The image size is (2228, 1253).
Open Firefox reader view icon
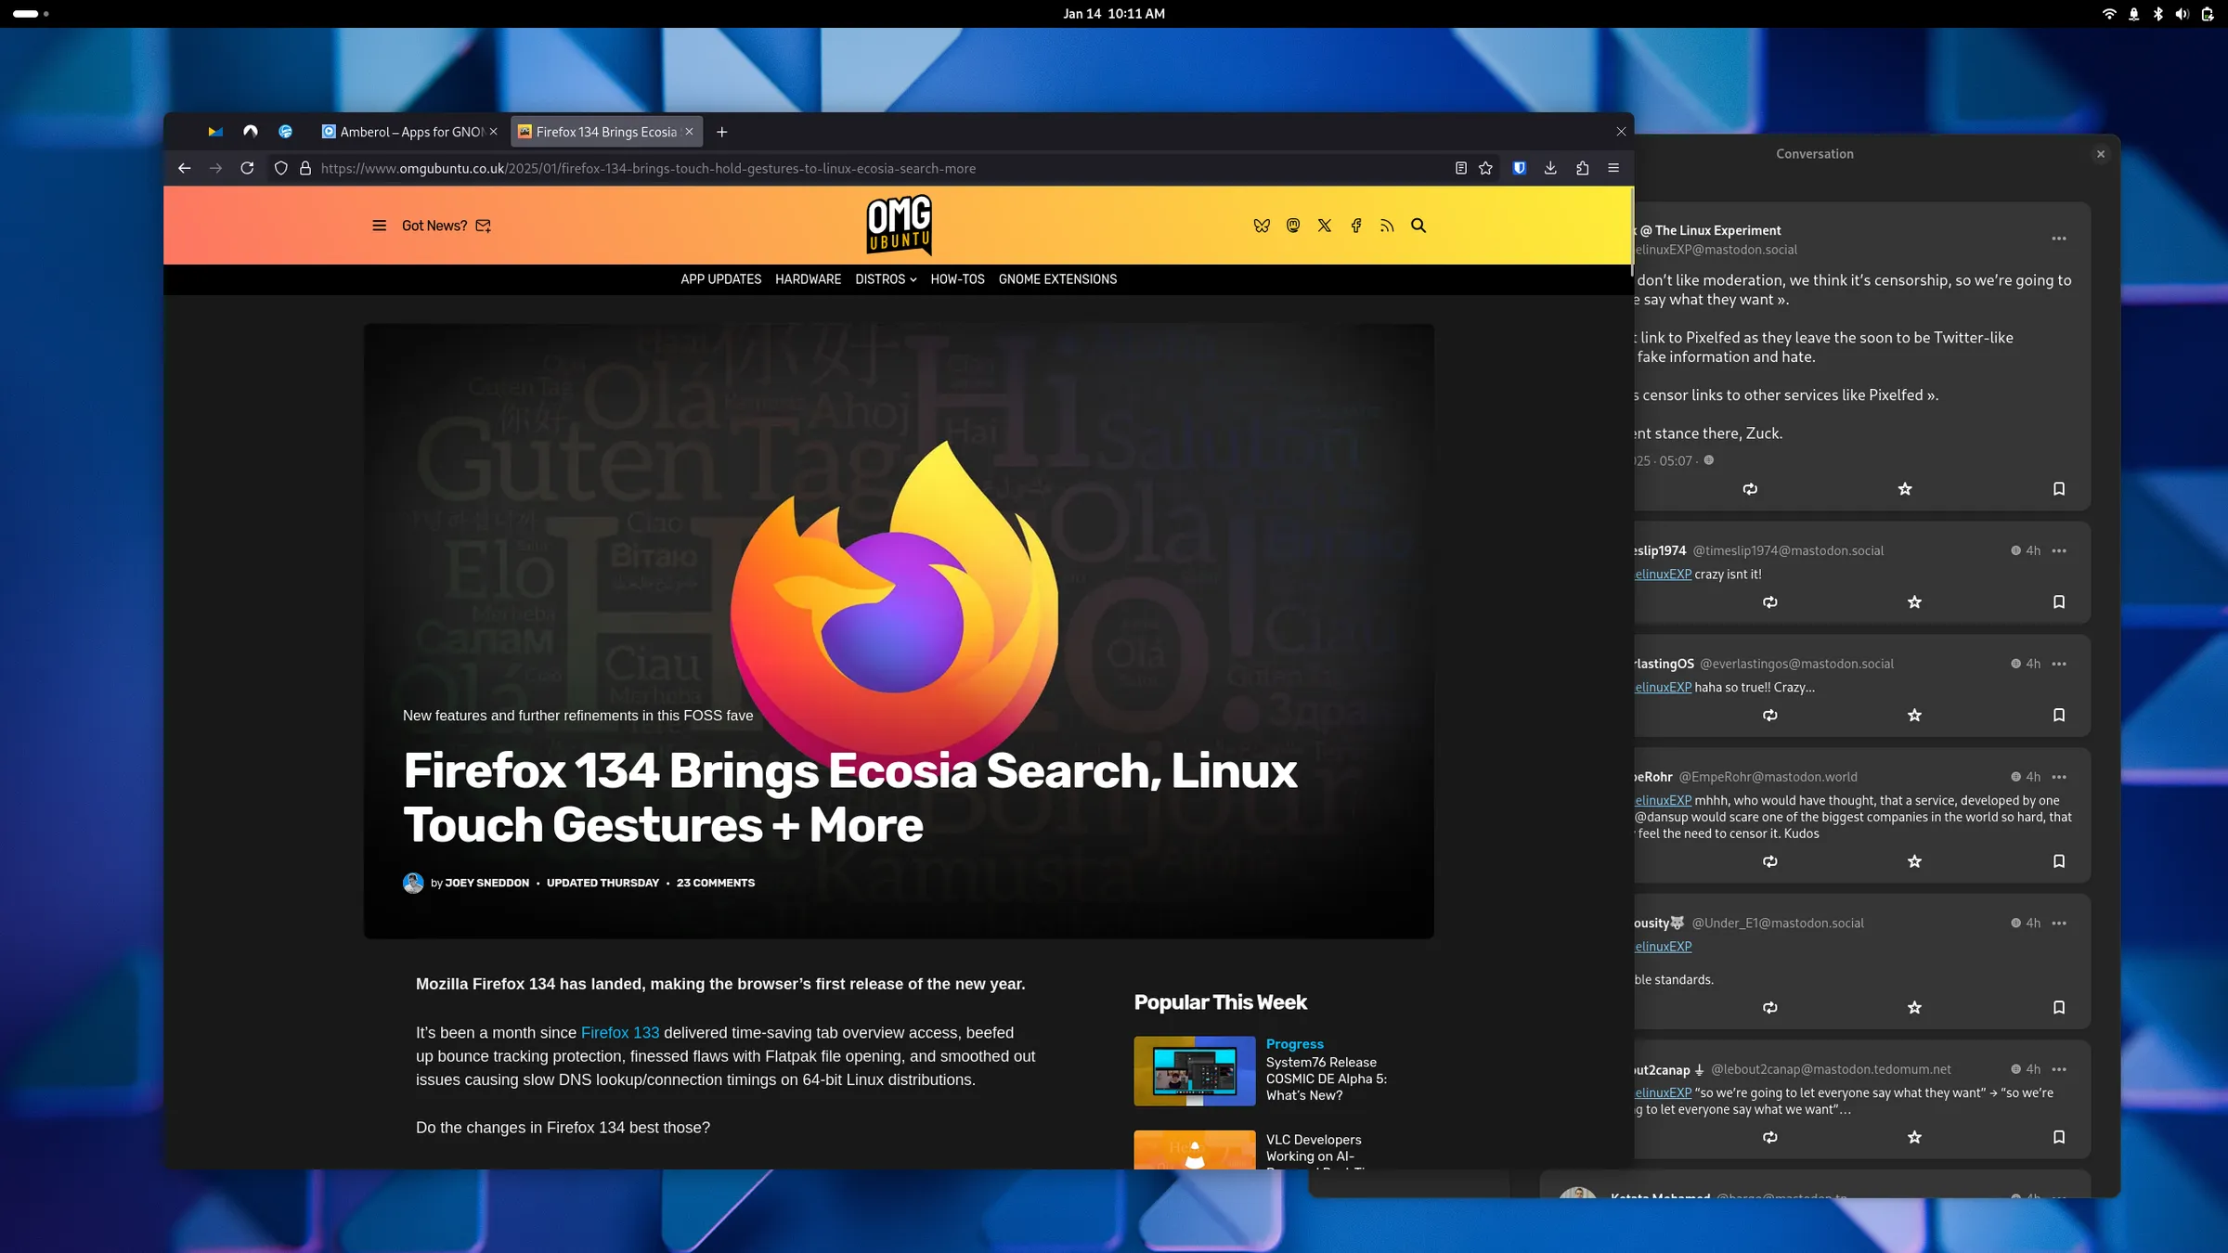(x=1460, y=168)
